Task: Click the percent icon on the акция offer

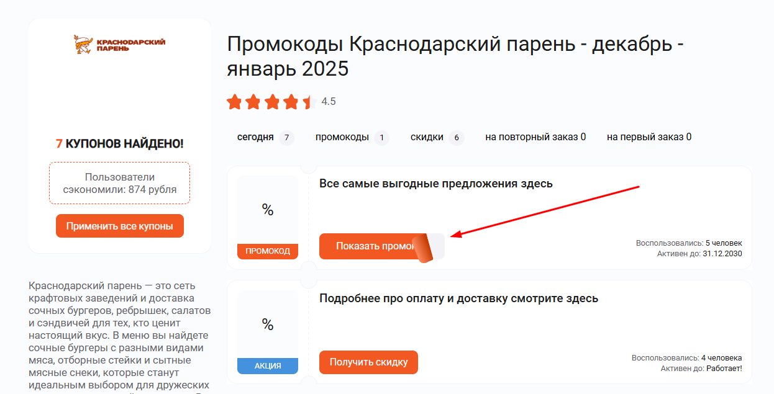Action: pyautogui.click(x=267, y=323)
